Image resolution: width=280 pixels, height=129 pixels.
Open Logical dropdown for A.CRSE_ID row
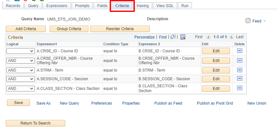tap(21, 51)
